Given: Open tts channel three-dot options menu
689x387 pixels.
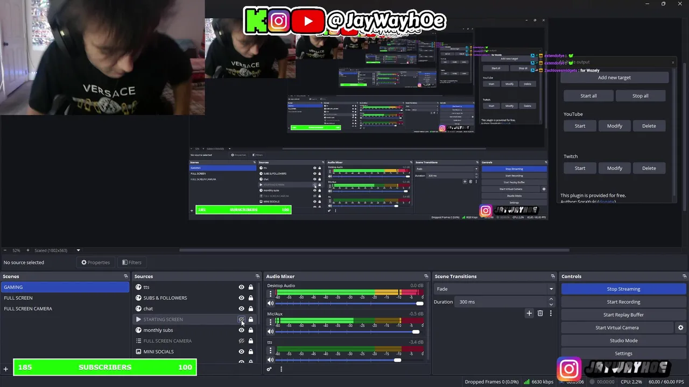Looking at the screenshot, I should [270, 350].
